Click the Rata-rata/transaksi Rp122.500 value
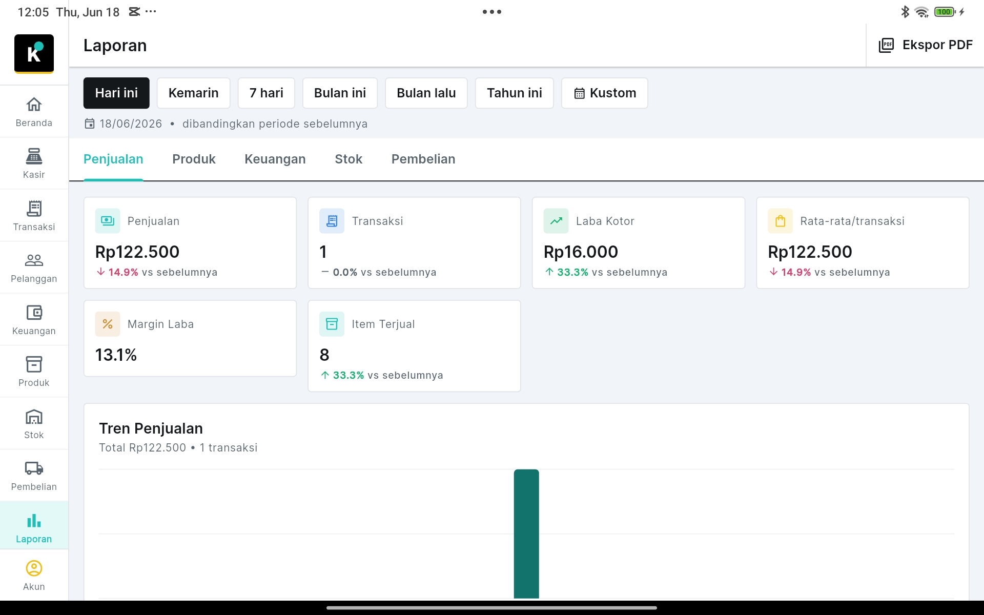The width and height of the screenshot is (984, 615). [810, 252]
